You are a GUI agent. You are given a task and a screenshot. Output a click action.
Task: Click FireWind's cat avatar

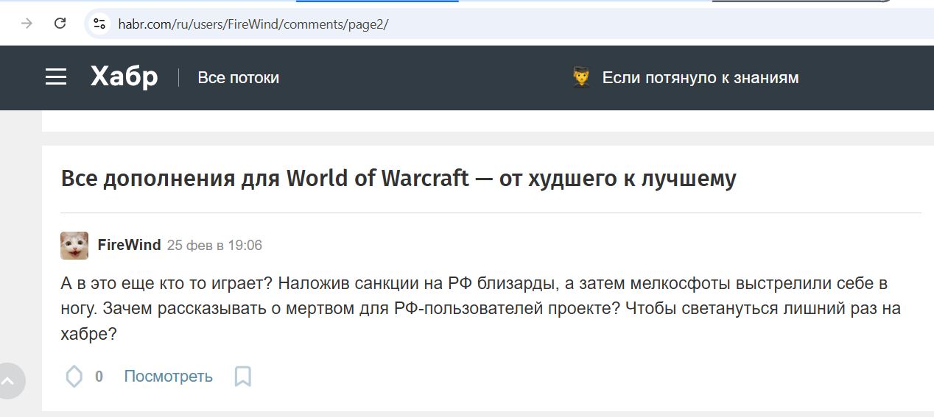74,245
